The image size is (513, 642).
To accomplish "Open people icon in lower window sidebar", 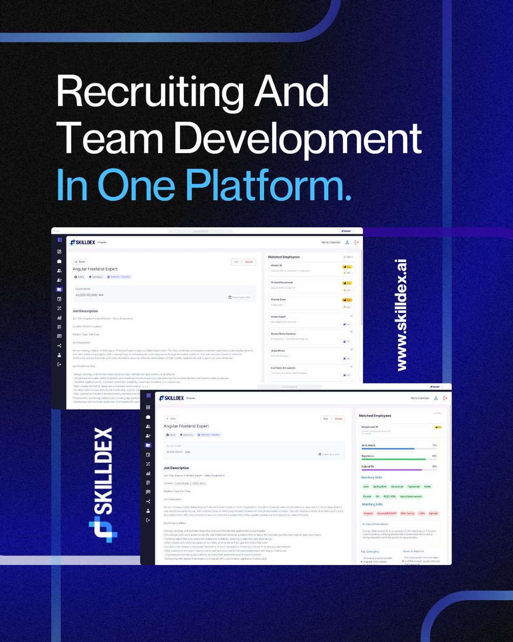I will [148, 426].
